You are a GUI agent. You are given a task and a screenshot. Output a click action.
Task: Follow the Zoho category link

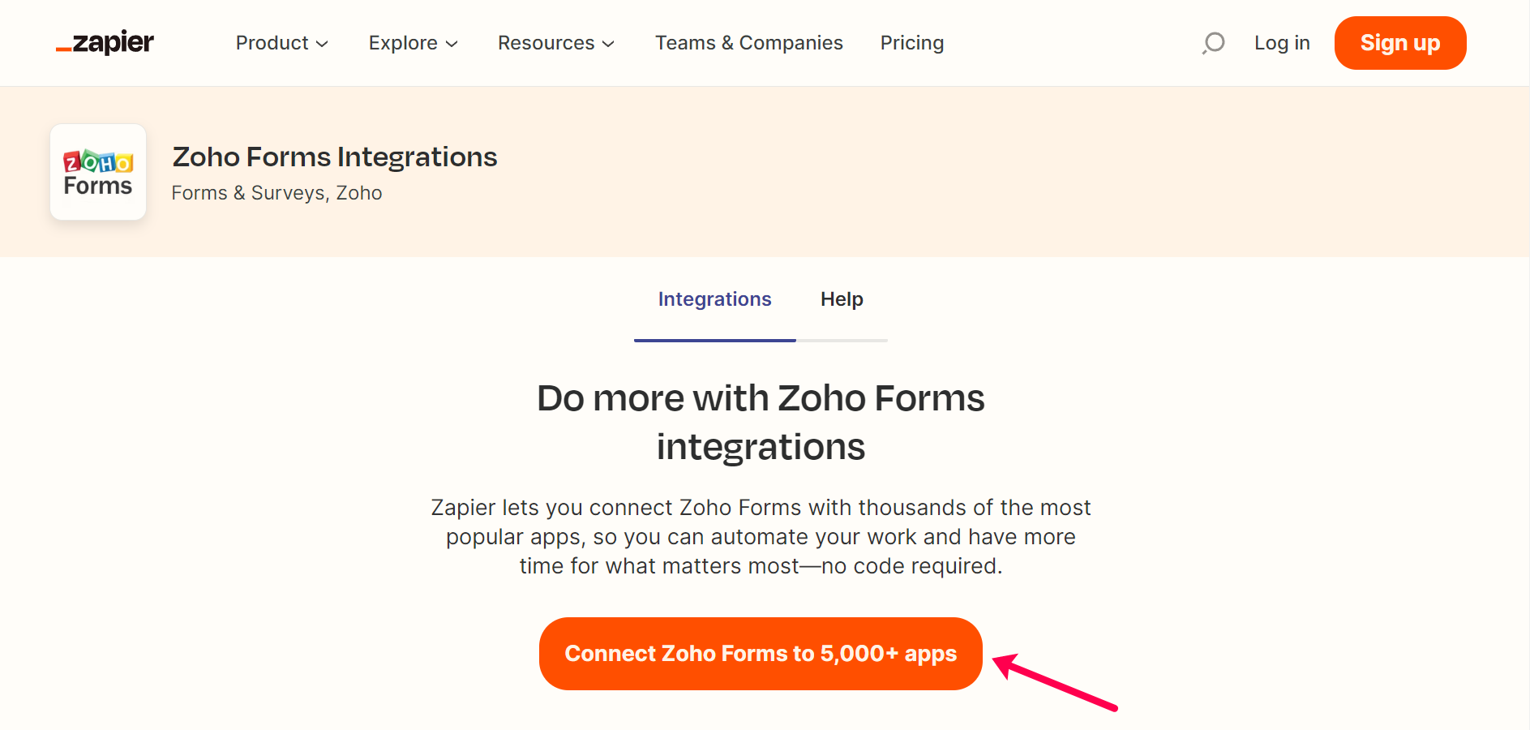359,193
